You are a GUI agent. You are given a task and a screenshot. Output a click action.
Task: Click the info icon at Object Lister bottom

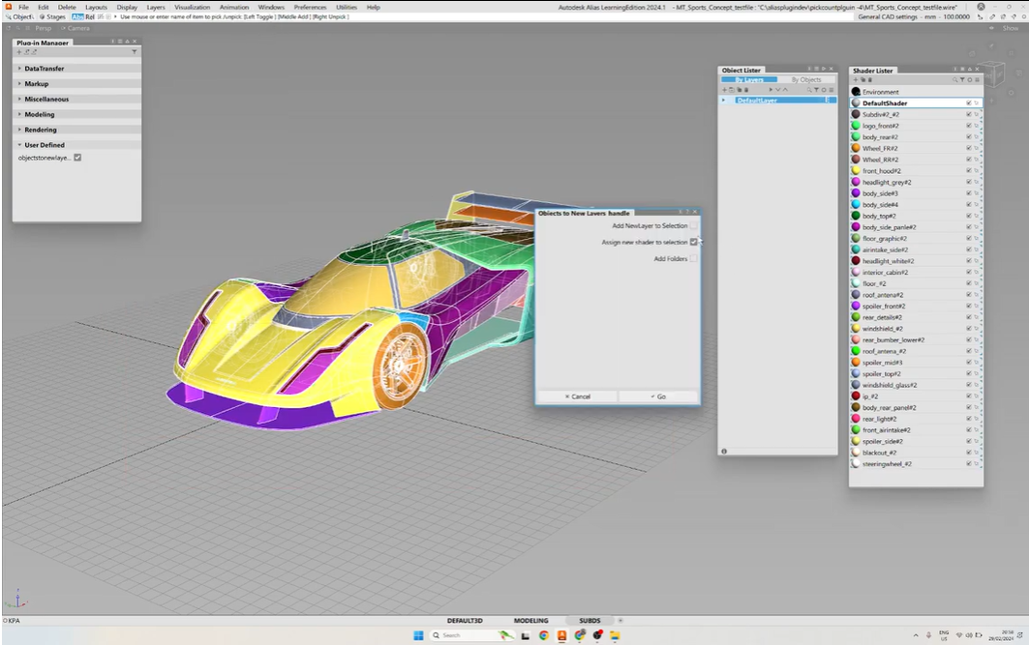pos(724,451)
